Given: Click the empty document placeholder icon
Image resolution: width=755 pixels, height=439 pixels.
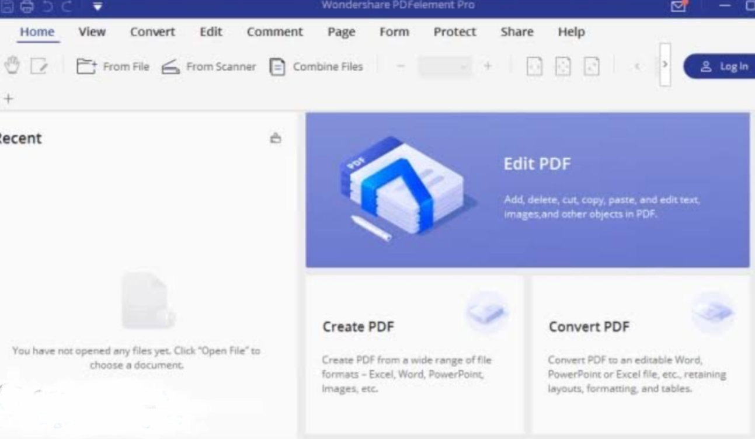Looking at the screenshot, I should (148, 301).
